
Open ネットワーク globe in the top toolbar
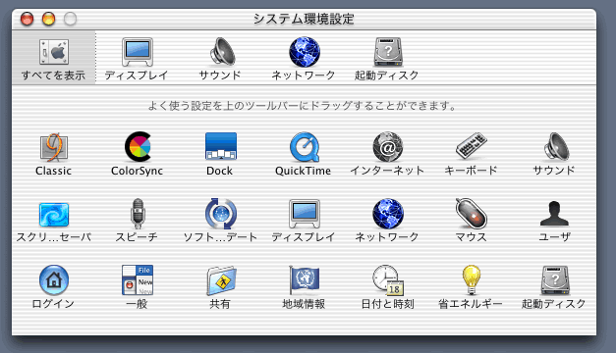click(305, 52)
